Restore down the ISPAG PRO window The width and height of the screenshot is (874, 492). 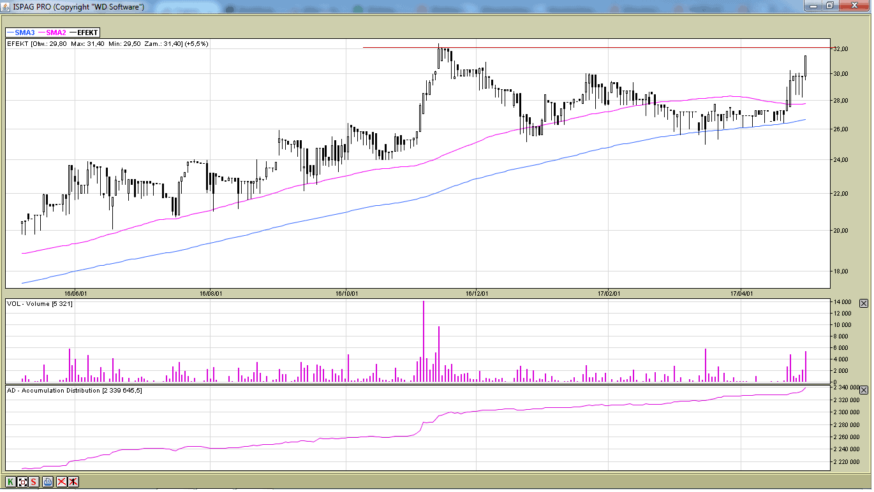click(x=829, y=6)
